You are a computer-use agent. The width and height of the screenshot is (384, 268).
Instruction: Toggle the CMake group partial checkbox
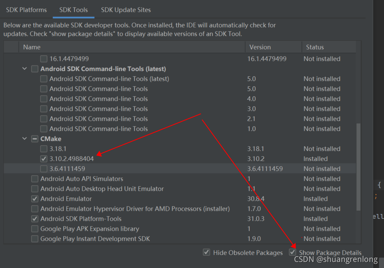click(x=35, y=139)
